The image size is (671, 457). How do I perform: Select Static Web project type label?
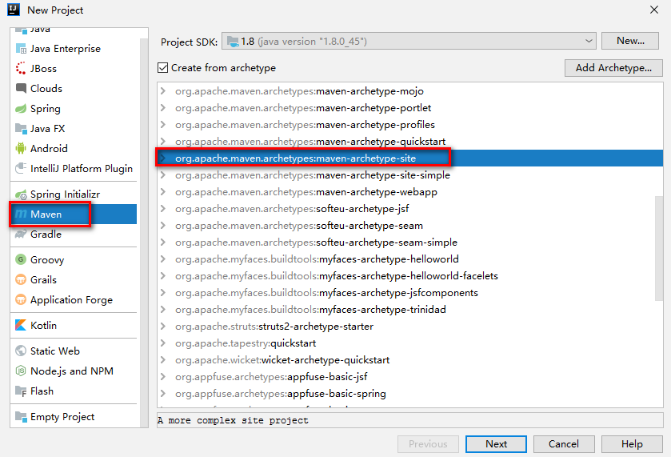tap(54, 351)
